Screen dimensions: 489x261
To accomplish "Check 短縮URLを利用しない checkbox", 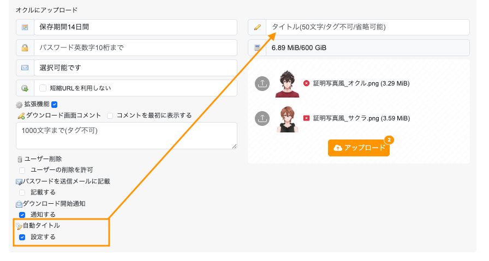I will (x=43, y=88).
